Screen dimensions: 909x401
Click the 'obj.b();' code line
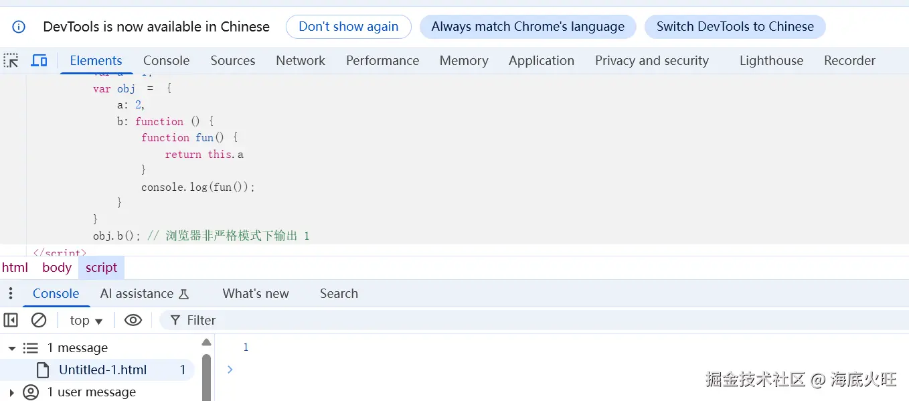pos(201,236)
